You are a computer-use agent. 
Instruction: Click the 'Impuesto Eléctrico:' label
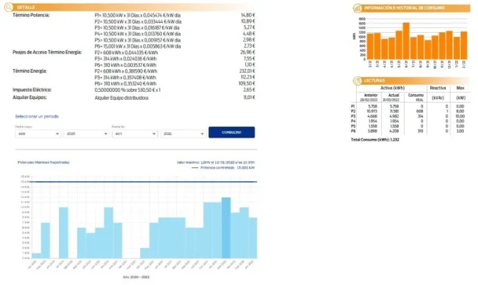[32, 90]
